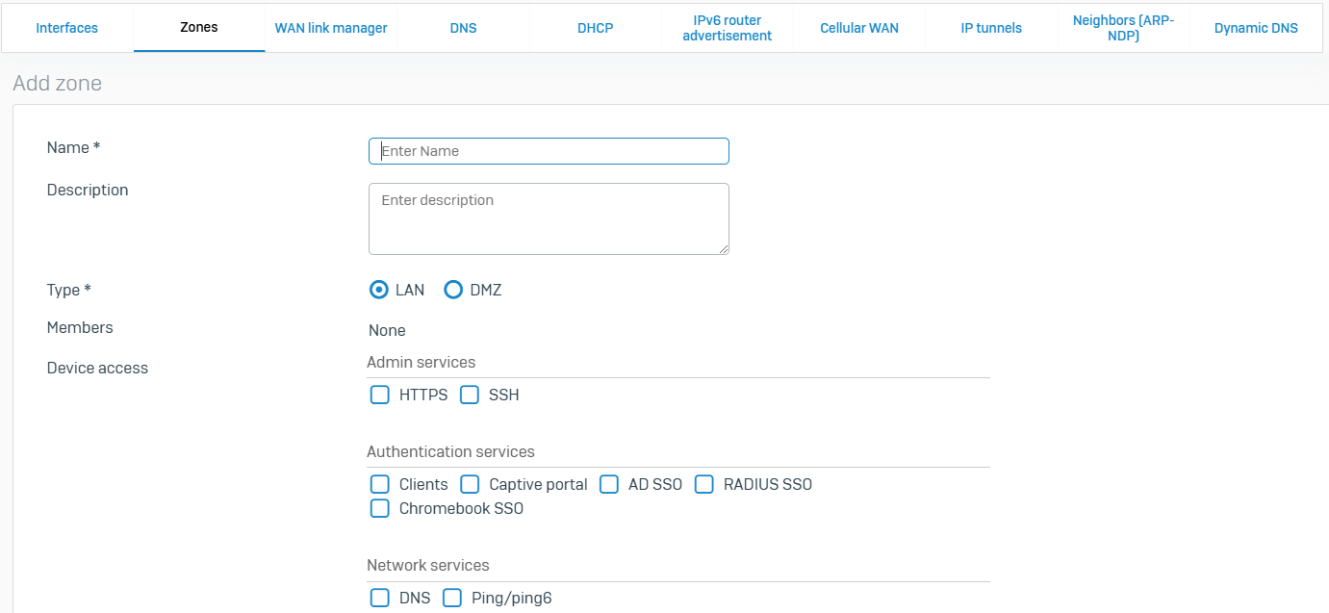The width and height of the screenshot is (1329, 613).
Task: Toggle the RADIUS SSO checkbox
Action: [704, 484]
